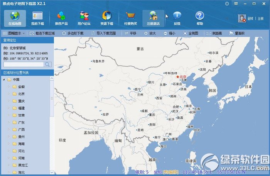Select 中国 in the region tree
Image resolution: width=270 pixels, height=176 pixels.
[16, 80]
